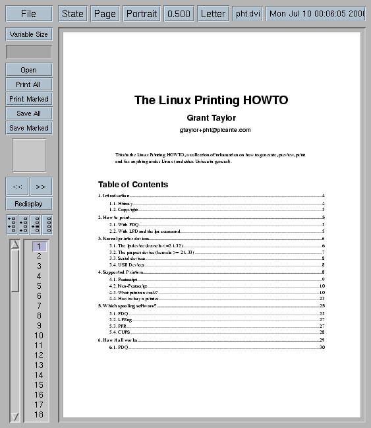Viewport: 371px width, 428px height.
Task: Open the Portrait orientation dropdown
Action: [142, 14]
